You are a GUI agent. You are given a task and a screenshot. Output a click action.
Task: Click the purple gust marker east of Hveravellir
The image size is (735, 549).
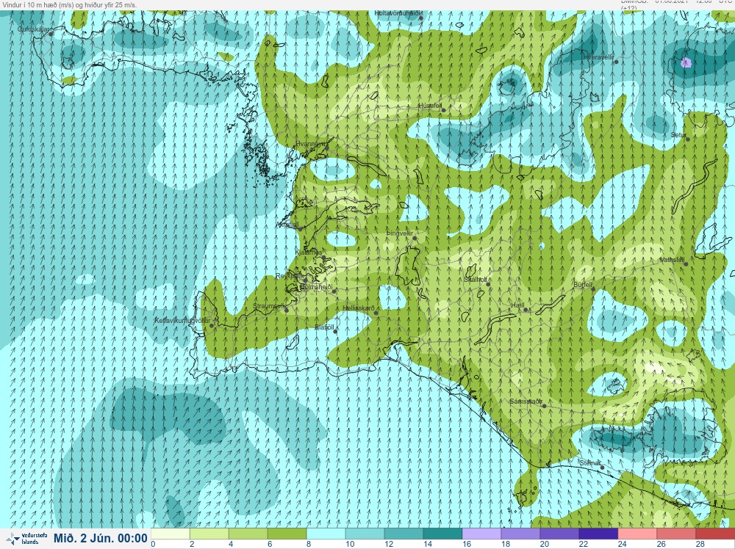[686, 62]
